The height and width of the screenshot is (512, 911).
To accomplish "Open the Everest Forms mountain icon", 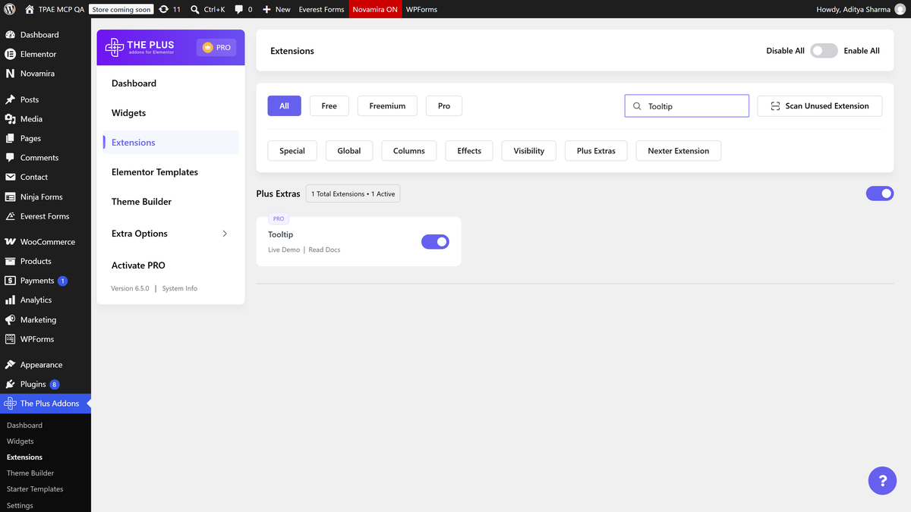I will [11, 216].
